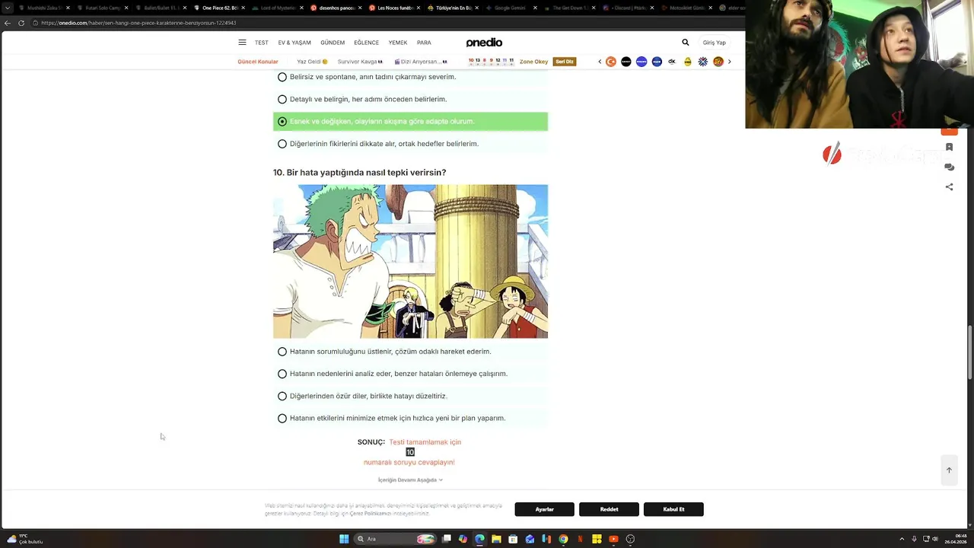
Task: Open Windows Start menu
Action: click(344, 539)
